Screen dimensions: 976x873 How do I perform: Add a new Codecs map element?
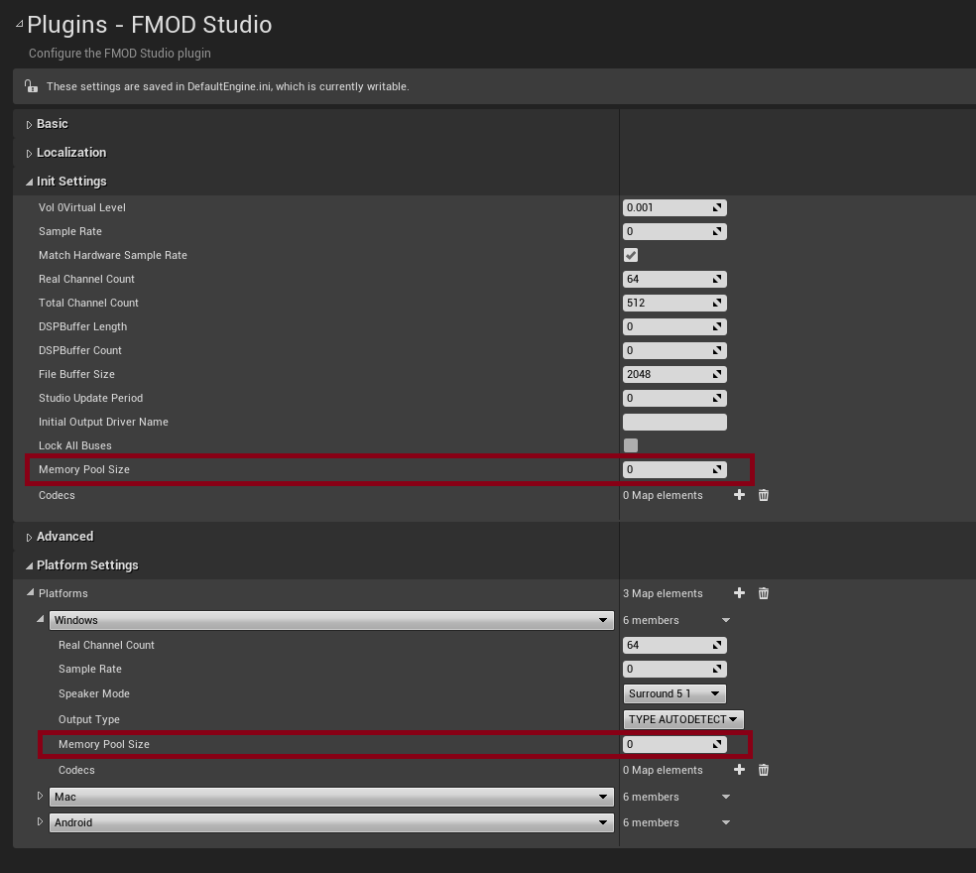click(x=739, y=495)
